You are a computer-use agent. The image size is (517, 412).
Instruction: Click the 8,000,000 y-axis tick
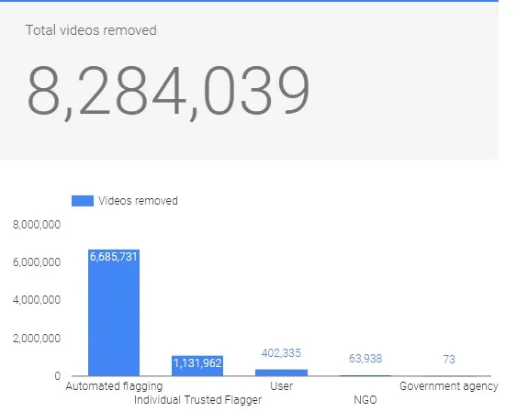37,225
